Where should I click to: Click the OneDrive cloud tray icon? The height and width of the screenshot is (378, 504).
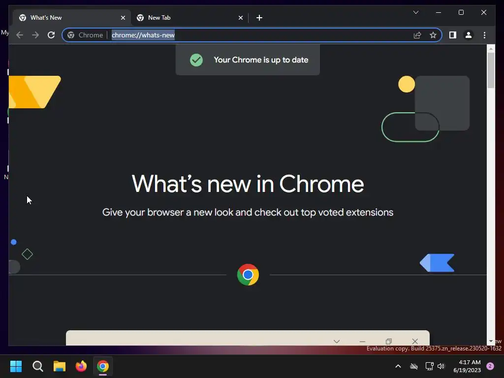(413, 366)
